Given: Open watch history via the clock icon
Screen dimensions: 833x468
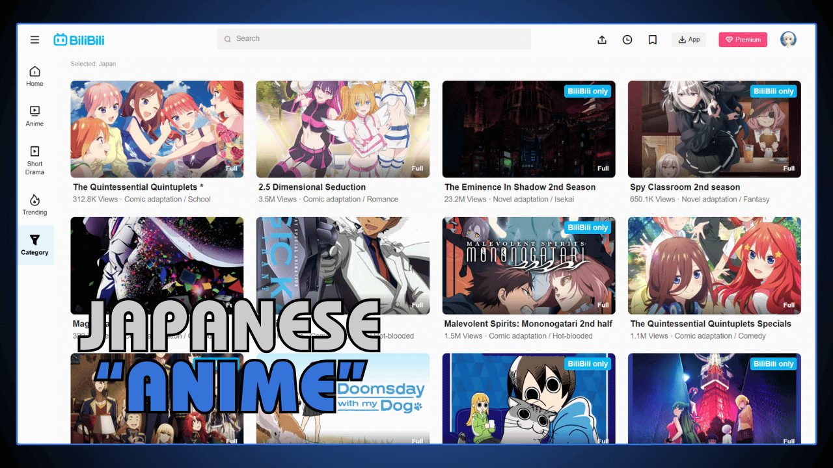Looking at the screenshot, I should (x=627, y=39).
